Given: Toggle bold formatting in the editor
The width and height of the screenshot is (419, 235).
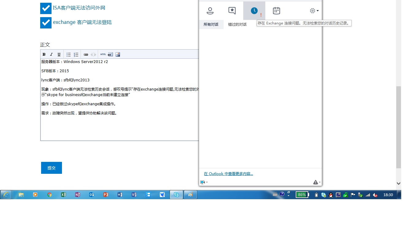Looking at the screenshot, I should [44, 54].
